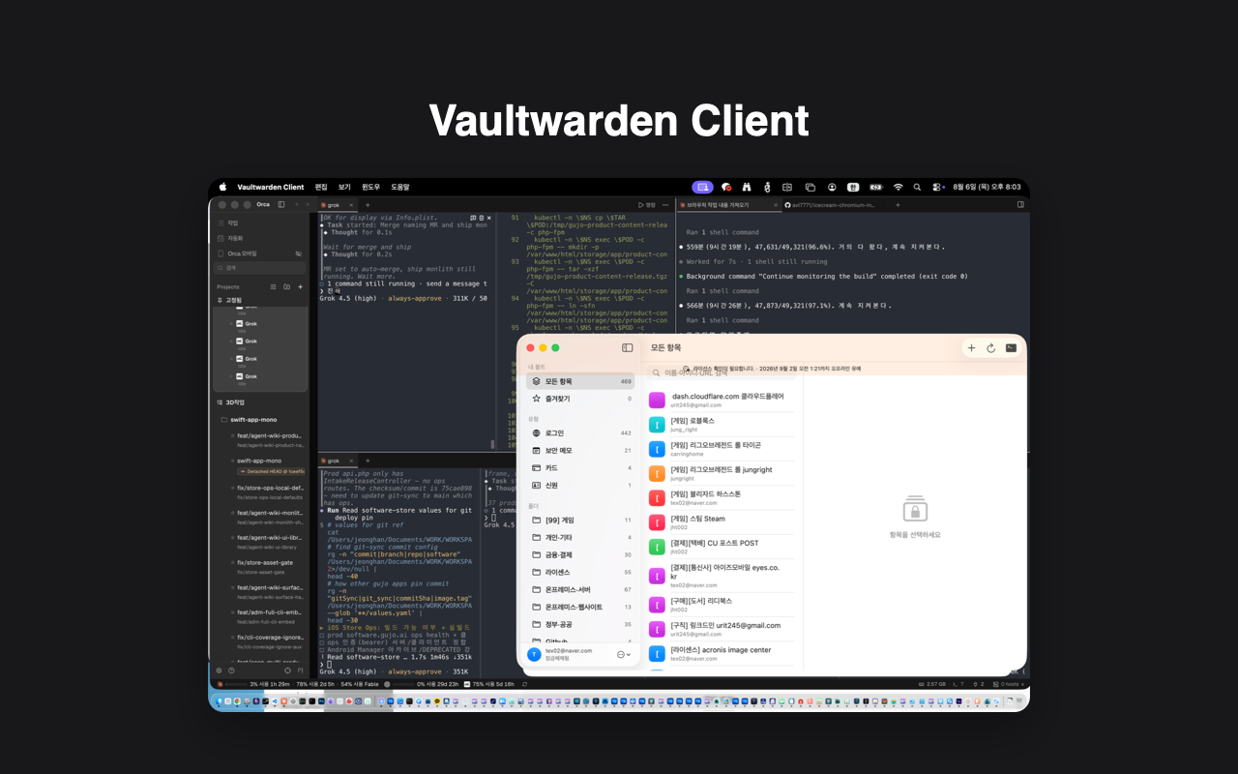1238x774 pixels.
Task: Open the terminal icon in Vaultwarden toolbar
Action: 1011,348
